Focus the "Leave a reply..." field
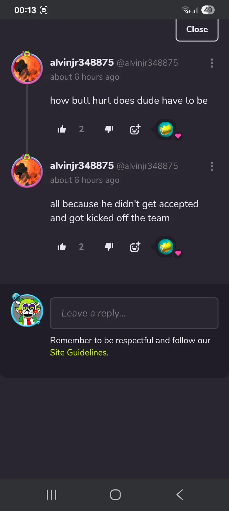229x511 pixels. (134, 313)
